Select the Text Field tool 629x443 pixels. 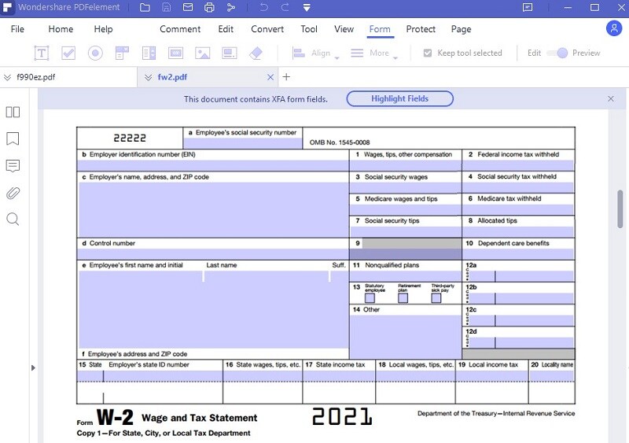[x=42, y=53]
